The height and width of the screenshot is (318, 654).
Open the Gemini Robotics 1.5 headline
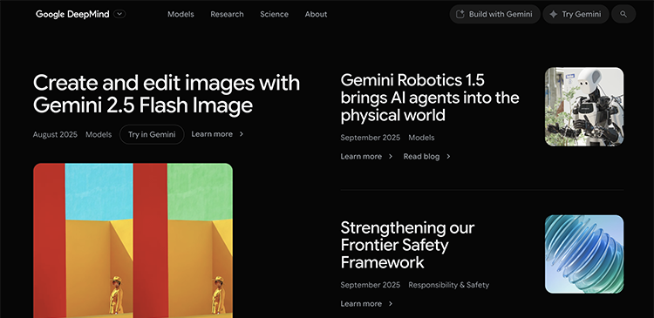430,98
